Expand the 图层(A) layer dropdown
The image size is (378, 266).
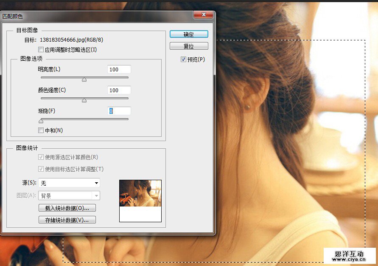click(x=69, y=196)
